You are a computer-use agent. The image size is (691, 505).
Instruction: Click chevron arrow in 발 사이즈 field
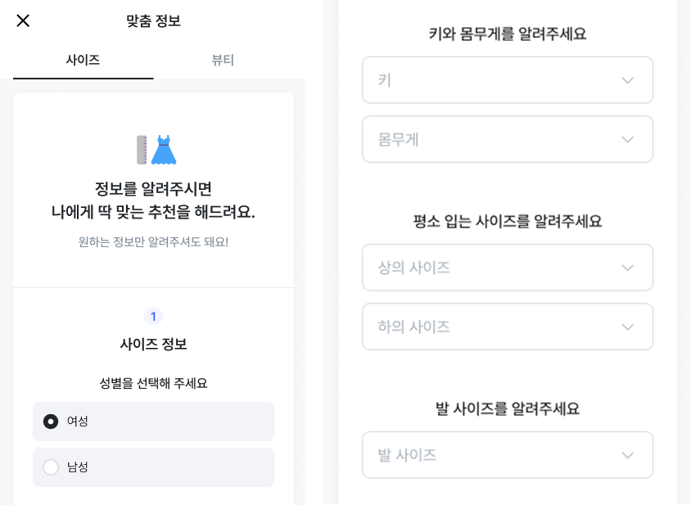tap(627, 455)
